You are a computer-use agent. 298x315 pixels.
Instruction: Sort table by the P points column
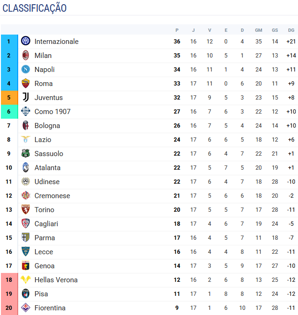coord(177,30)
